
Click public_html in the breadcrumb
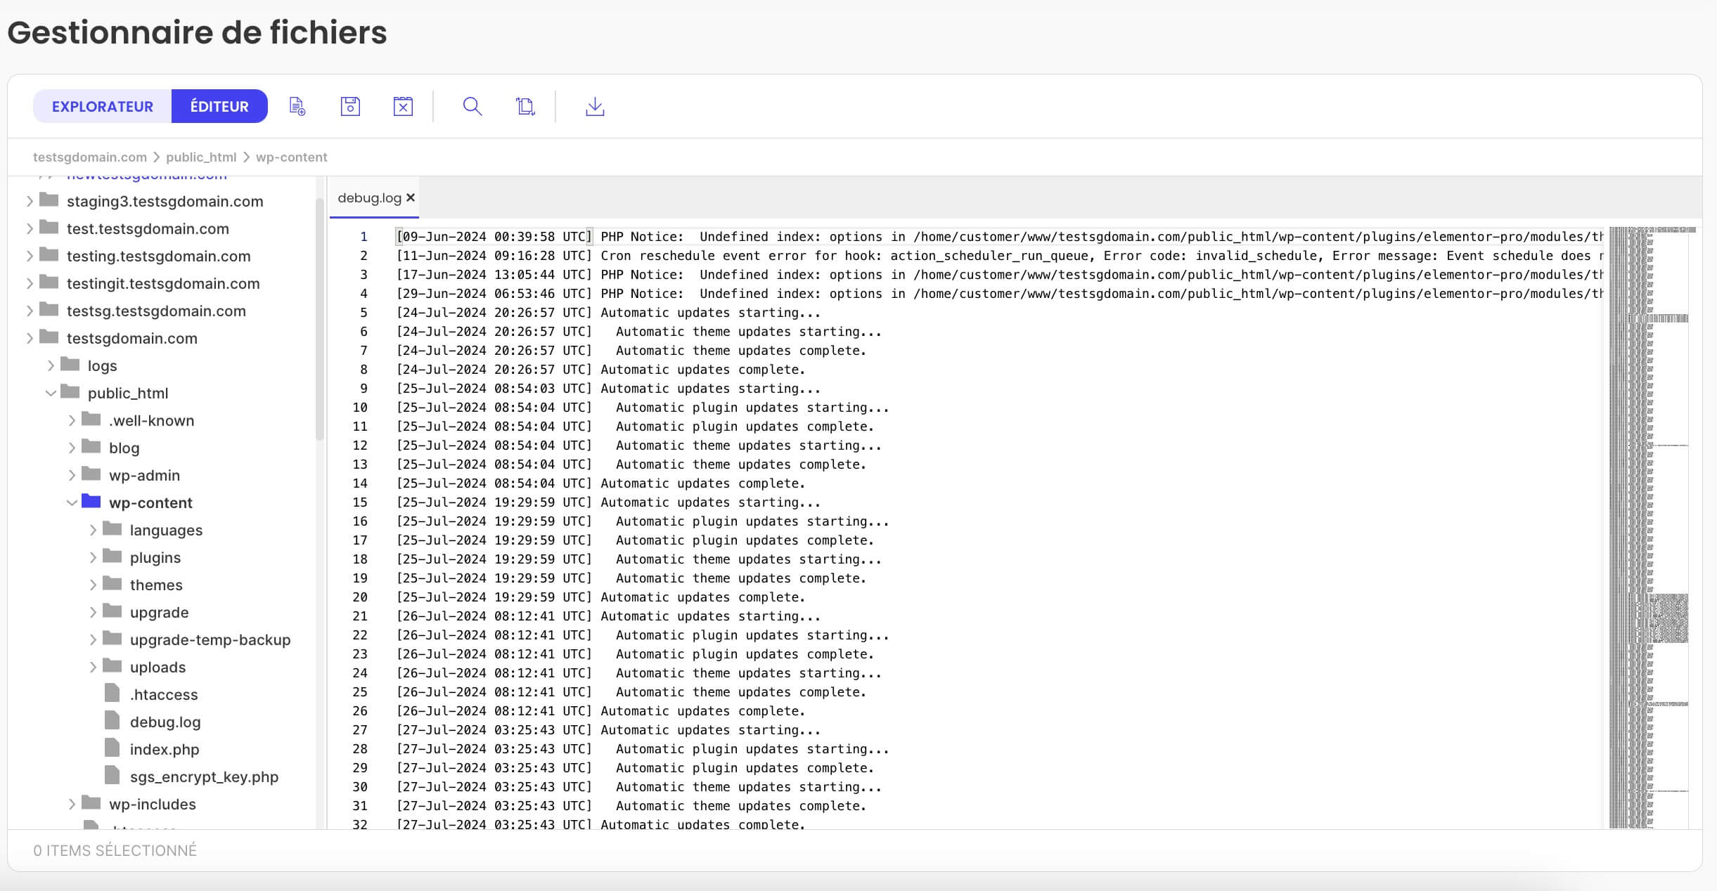[201, 157]
